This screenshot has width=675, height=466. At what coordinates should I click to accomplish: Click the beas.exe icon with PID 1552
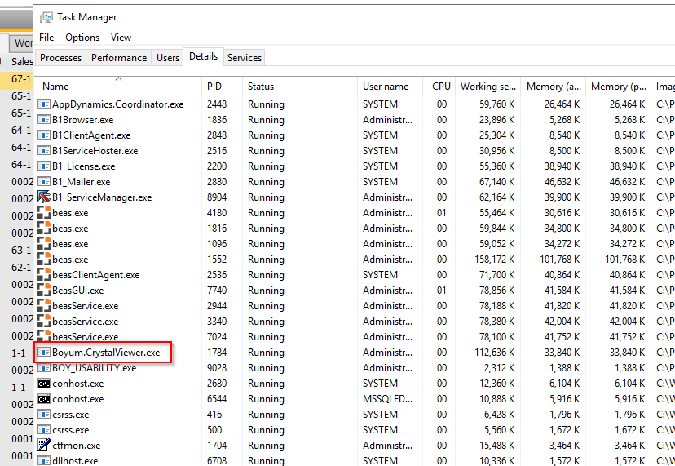pyautogui.click(x=44, y=259)
